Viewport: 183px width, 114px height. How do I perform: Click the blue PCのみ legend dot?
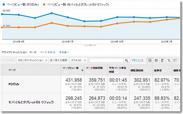[4, 5]
